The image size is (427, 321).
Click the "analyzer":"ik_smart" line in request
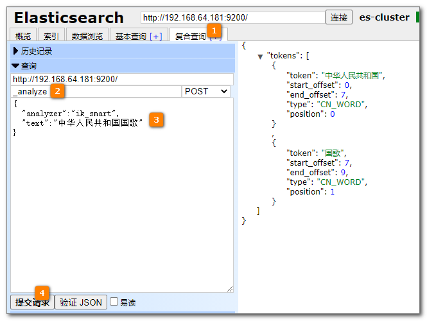click(x=71, y=113)
